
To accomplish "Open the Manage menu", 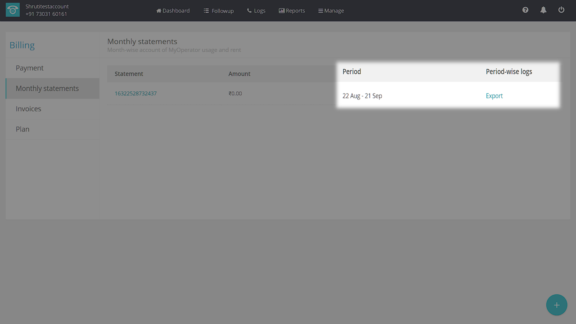I will (x=331, y=10).
